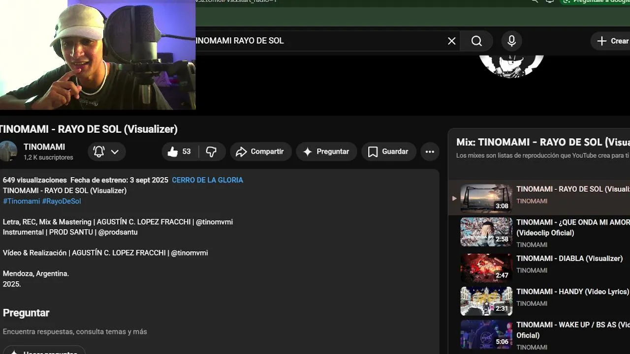Save video with Guardar button
The height and width of the screenshot is (354, 630).
click(x=388, y=151)
